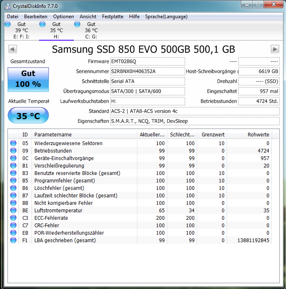Viewport: 286px width, 289px height.
Task: Click status icon for Geräte-Einschaltvorgänge row
Action: (x=13, y=158)
